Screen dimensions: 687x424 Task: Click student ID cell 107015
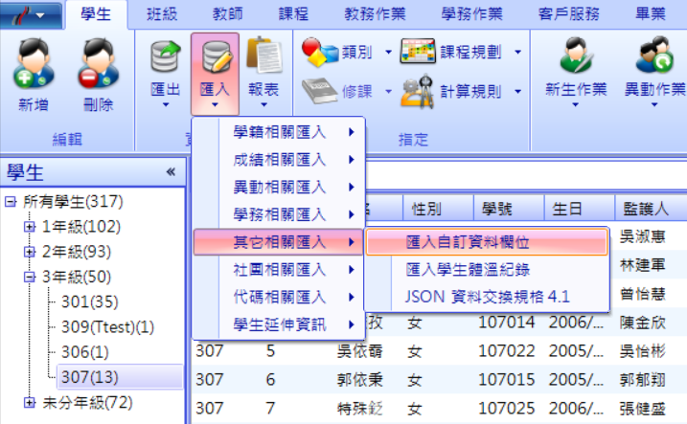click(x=507, y=379)
